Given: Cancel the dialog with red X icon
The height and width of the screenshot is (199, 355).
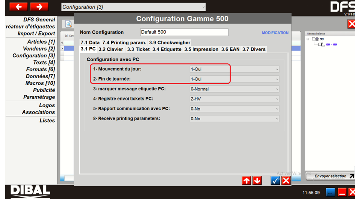Looking at the screenshot, I should coord(286,181).
